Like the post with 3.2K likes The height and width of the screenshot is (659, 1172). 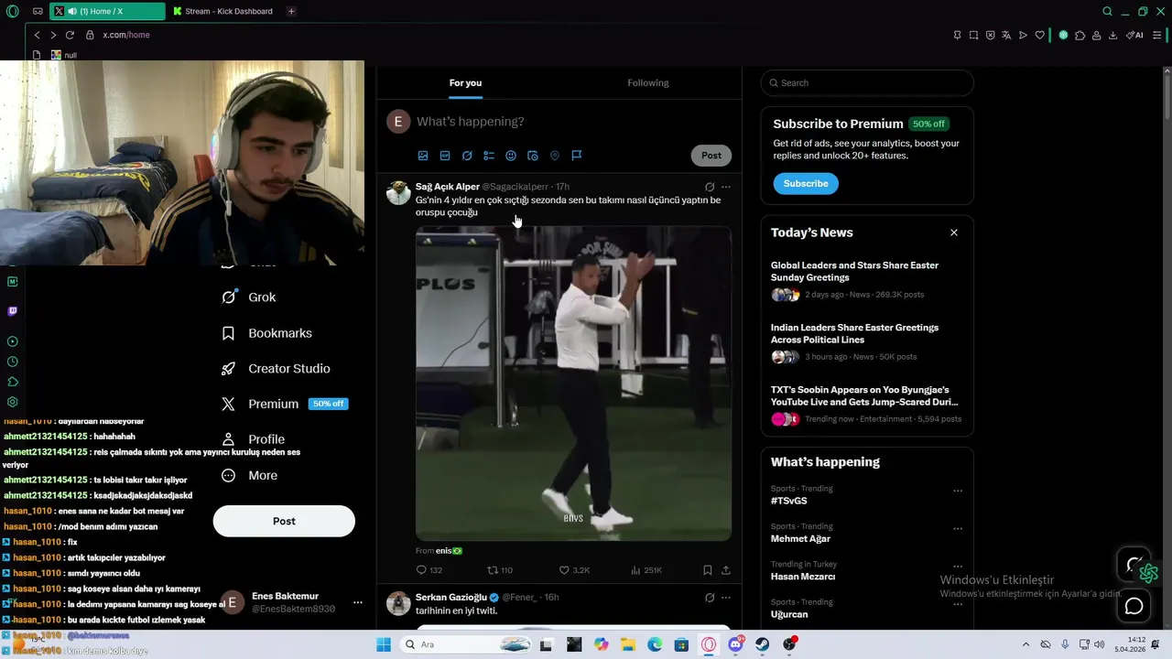click(574, 570)
